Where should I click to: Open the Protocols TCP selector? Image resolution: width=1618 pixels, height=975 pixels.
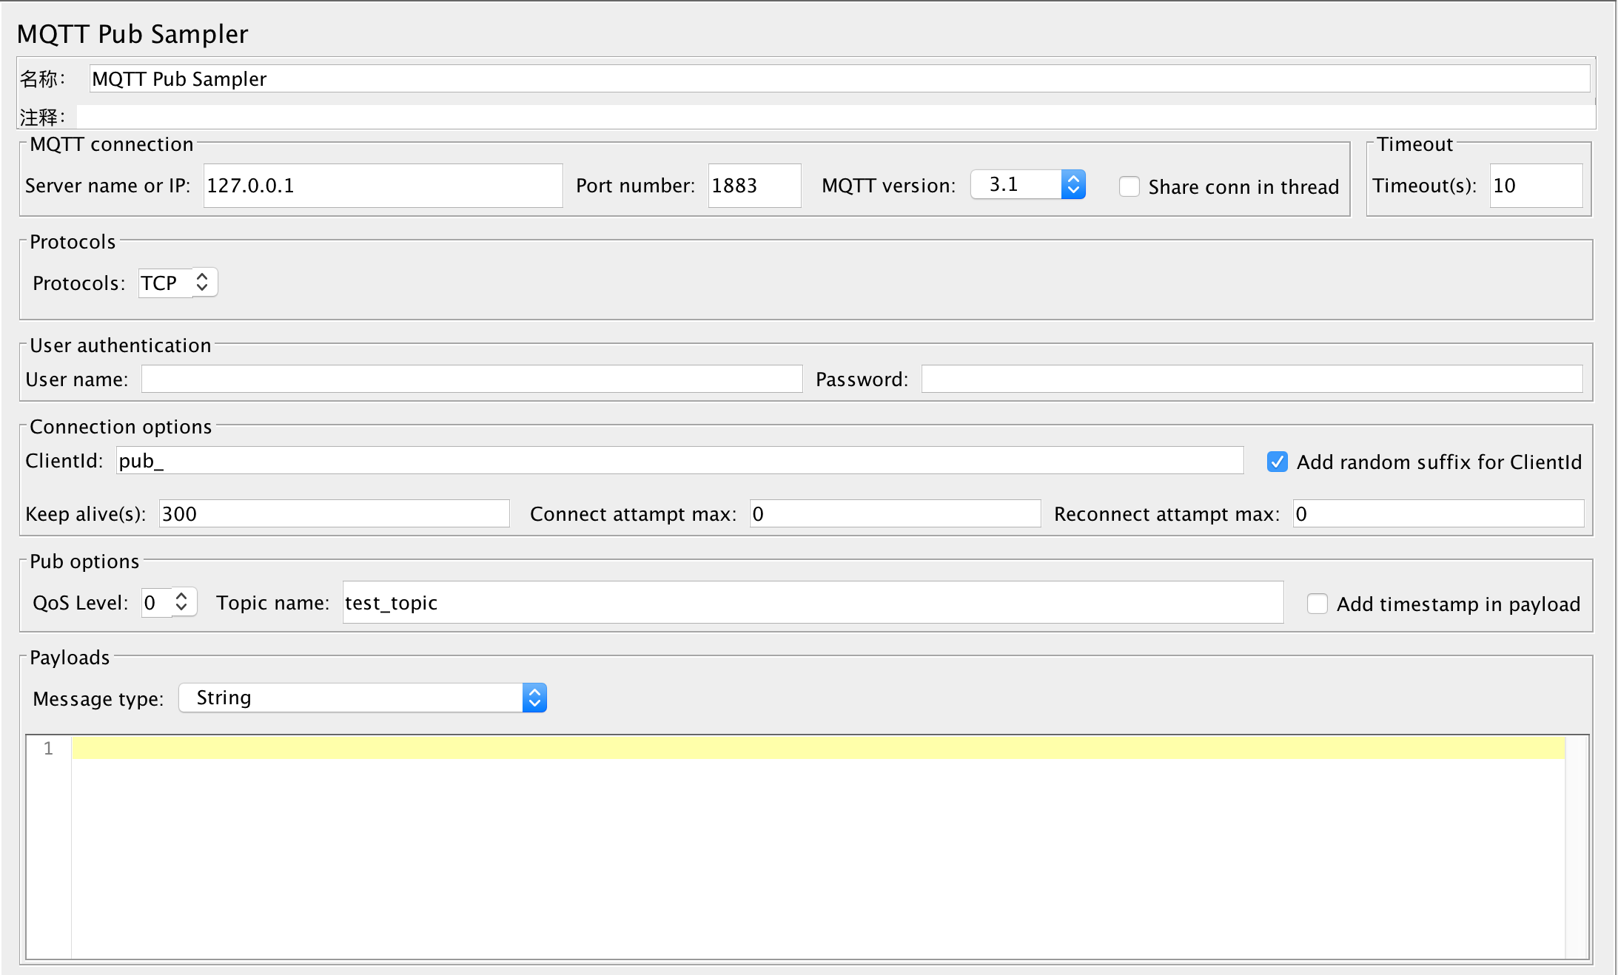(x=201, y=283)
